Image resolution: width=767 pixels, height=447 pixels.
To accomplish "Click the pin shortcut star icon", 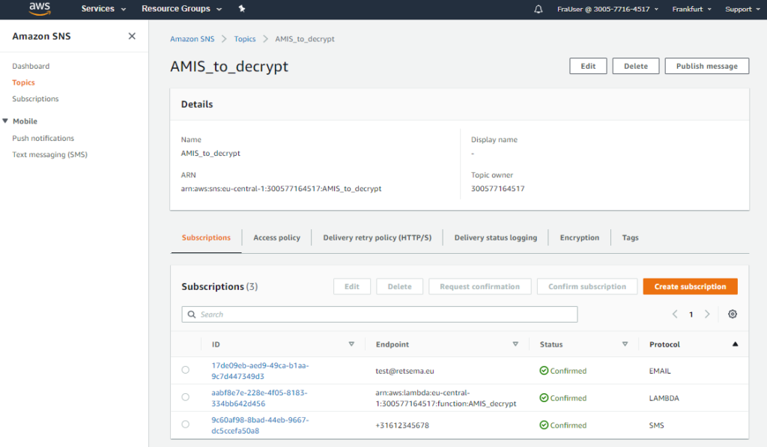I will point(242,9).
